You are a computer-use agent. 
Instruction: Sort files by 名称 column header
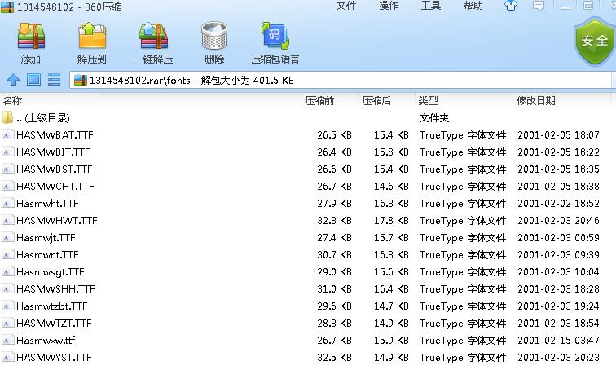(x=13, y=100)
